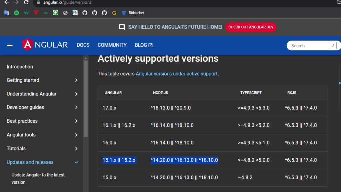Select Understanding Angular sidebar label
This screenshot has height=192, width=341.
pos(32,94)
